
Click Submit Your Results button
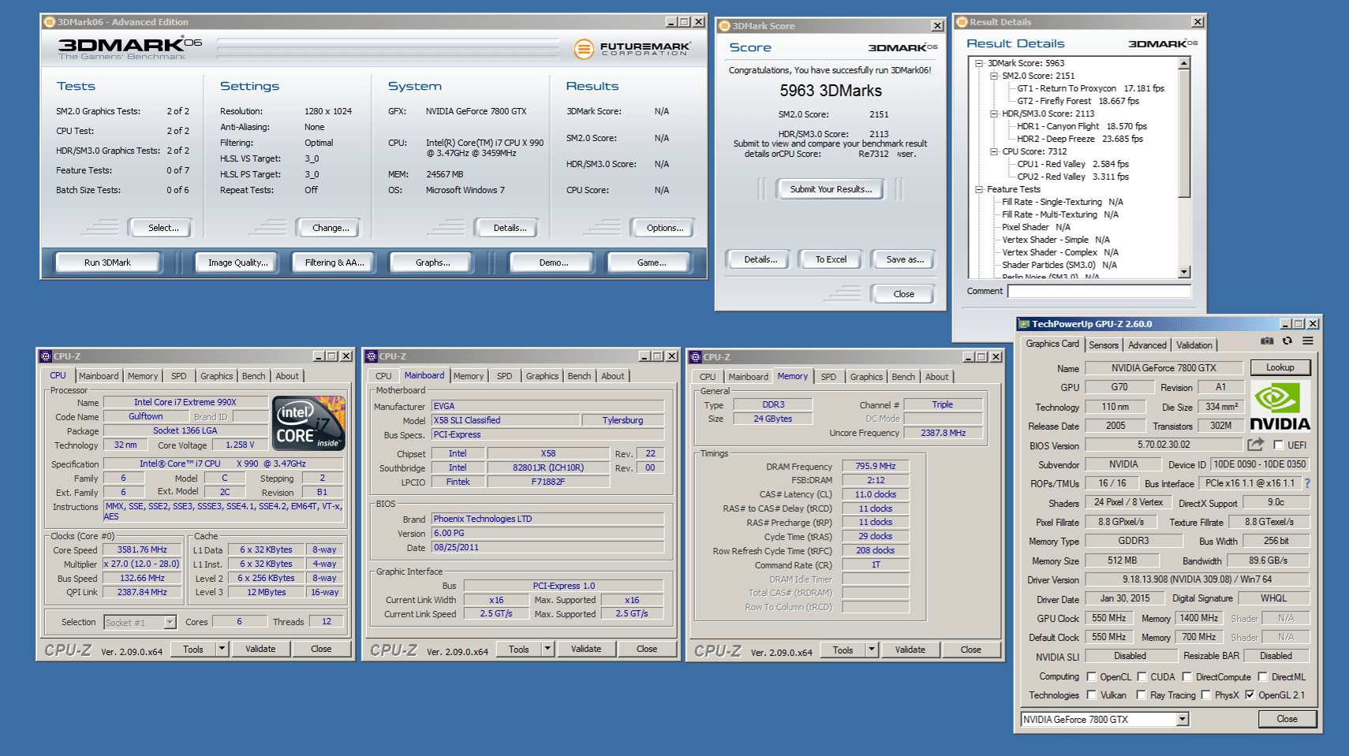tap(831, 189)
